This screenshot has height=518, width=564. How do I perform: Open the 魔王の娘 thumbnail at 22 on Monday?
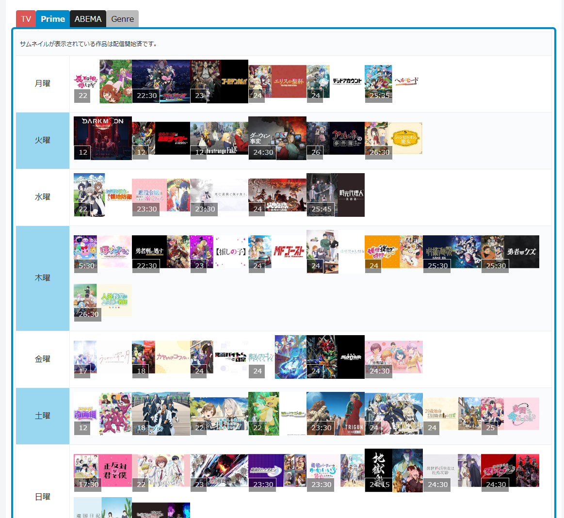(x=103, y=81)
